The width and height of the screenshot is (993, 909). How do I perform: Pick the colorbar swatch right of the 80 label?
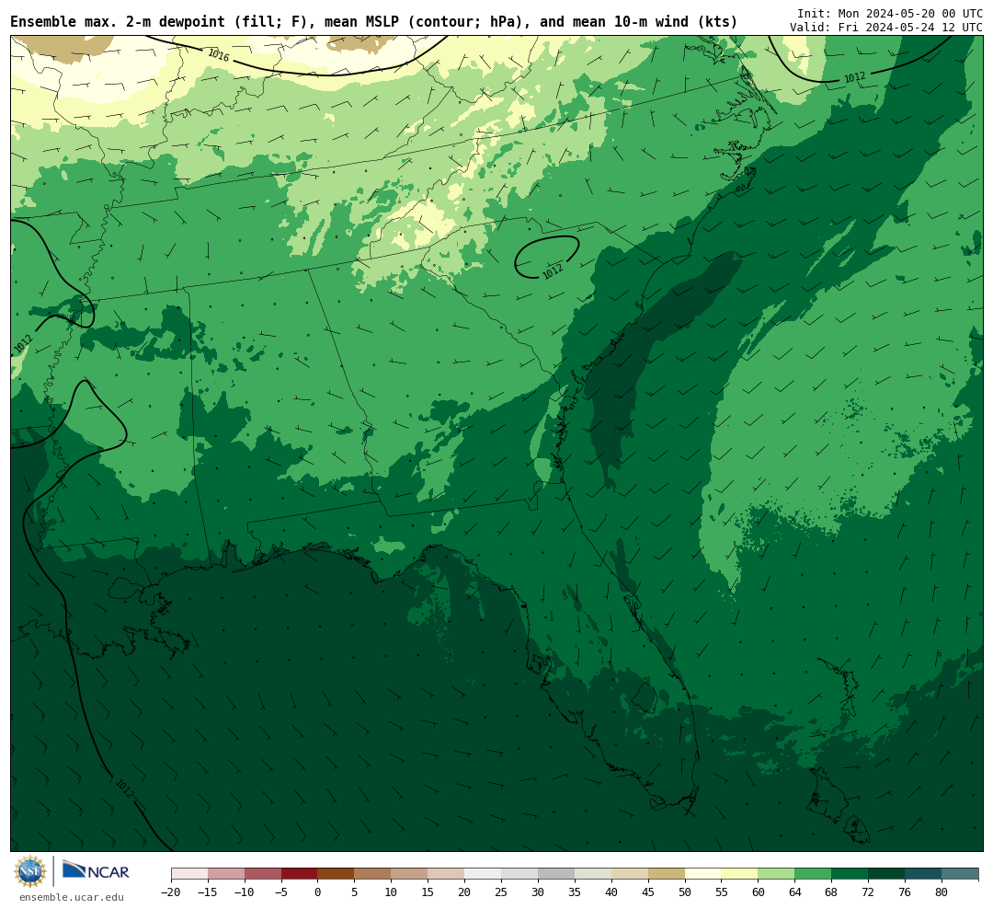960,874
